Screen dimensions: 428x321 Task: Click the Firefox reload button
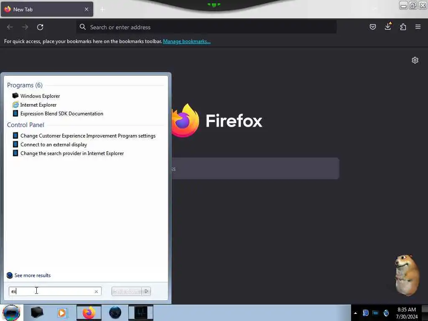pyautogui.click(x=40, y=27)
